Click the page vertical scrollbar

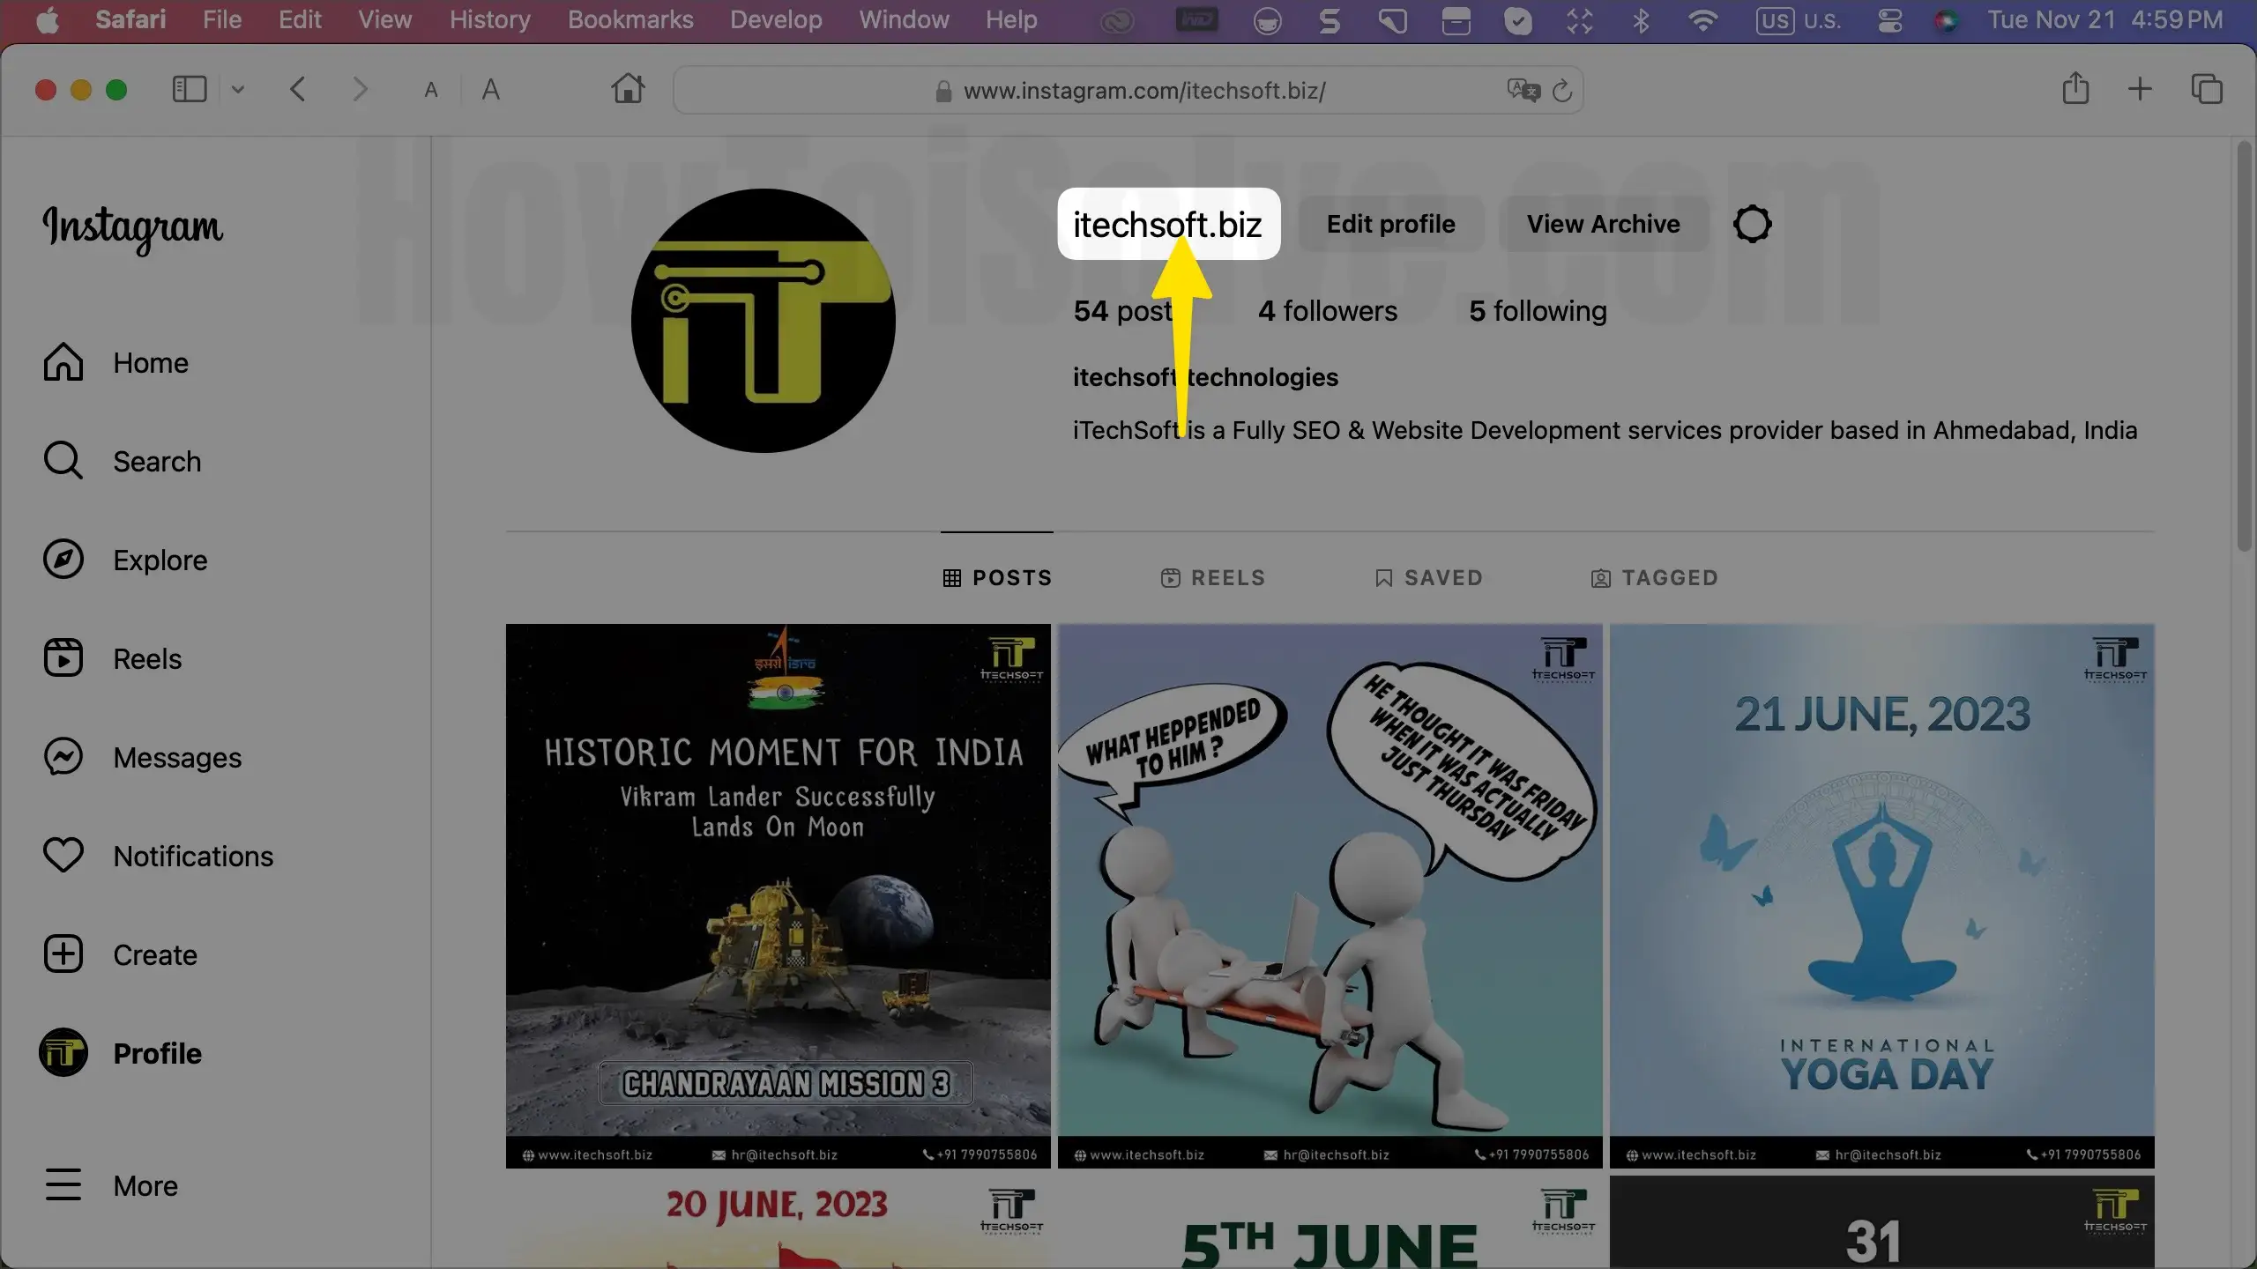[2245, 347]
